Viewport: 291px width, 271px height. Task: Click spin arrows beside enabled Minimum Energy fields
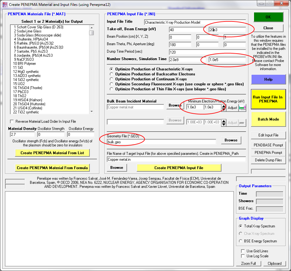click(224, 107)
